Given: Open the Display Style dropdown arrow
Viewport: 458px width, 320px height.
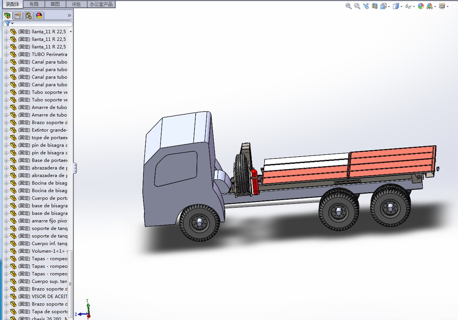Looking at the screenshot, I should (401, 6).
